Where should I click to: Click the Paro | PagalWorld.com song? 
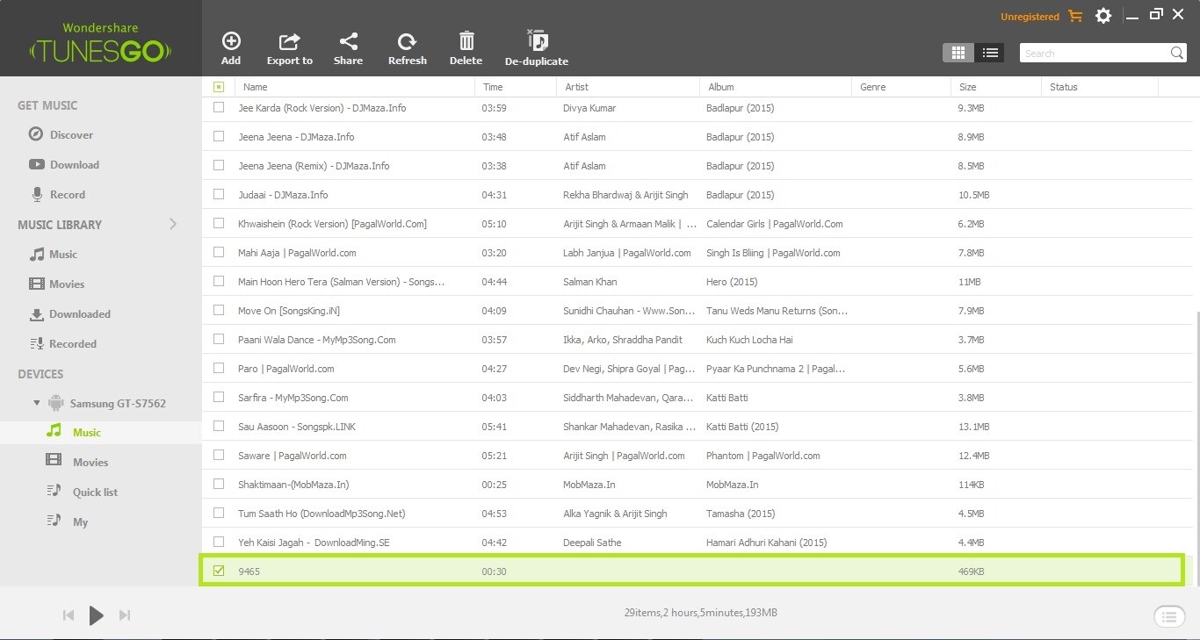[x=286, y=369]
